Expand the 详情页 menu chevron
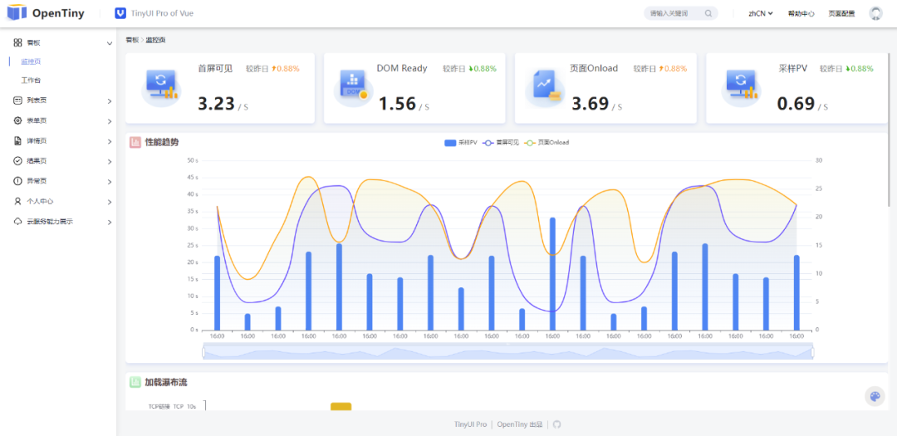This screenshot has height=436, width=897. coord(110,141)
